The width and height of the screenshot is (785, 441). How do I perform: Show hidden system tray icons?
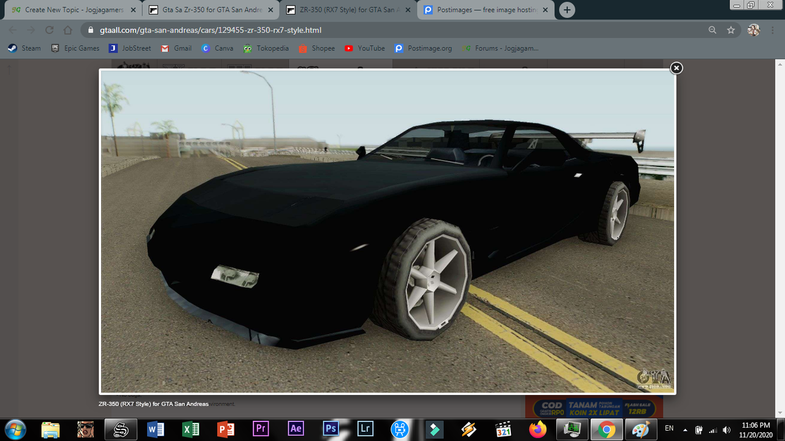coord(685,429)
